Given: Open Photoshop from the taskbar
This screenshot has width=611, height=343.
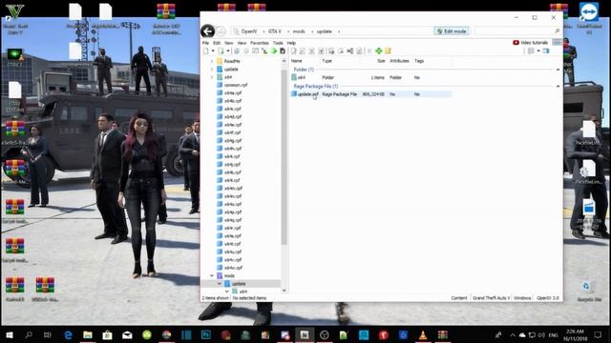Looking at the screenshot, I should pos(206,334).
